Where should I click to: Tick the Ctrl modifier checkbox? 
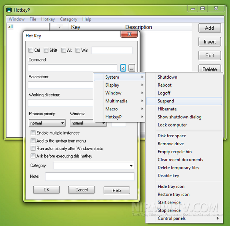pyautogui.click(x=31, y=50)
